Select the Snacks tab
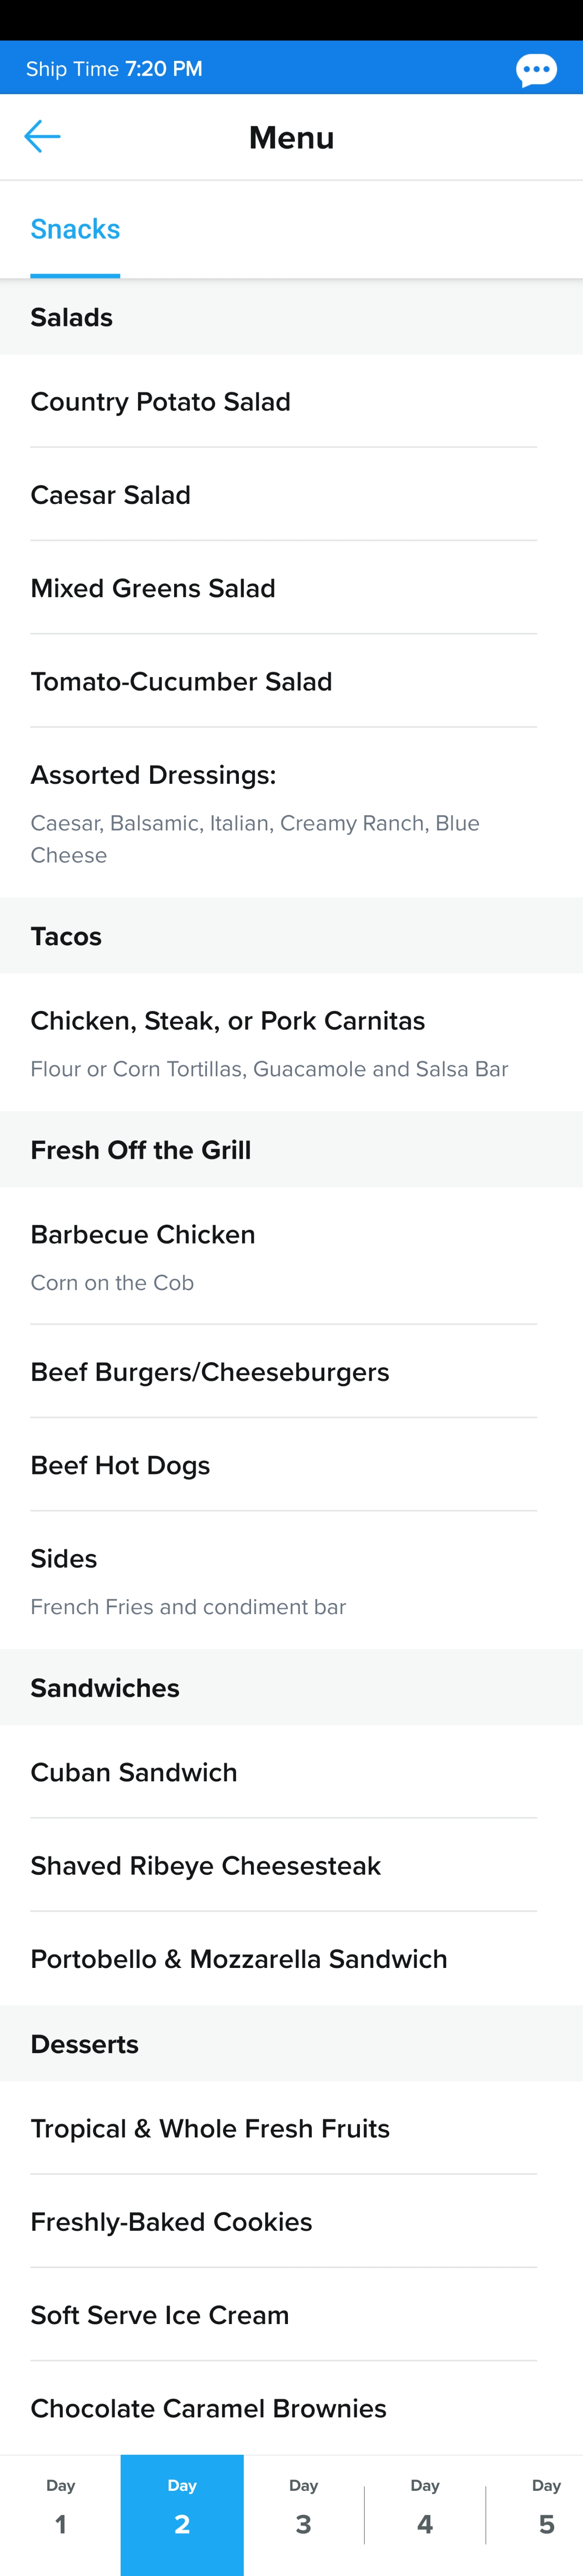 point(75,229)
